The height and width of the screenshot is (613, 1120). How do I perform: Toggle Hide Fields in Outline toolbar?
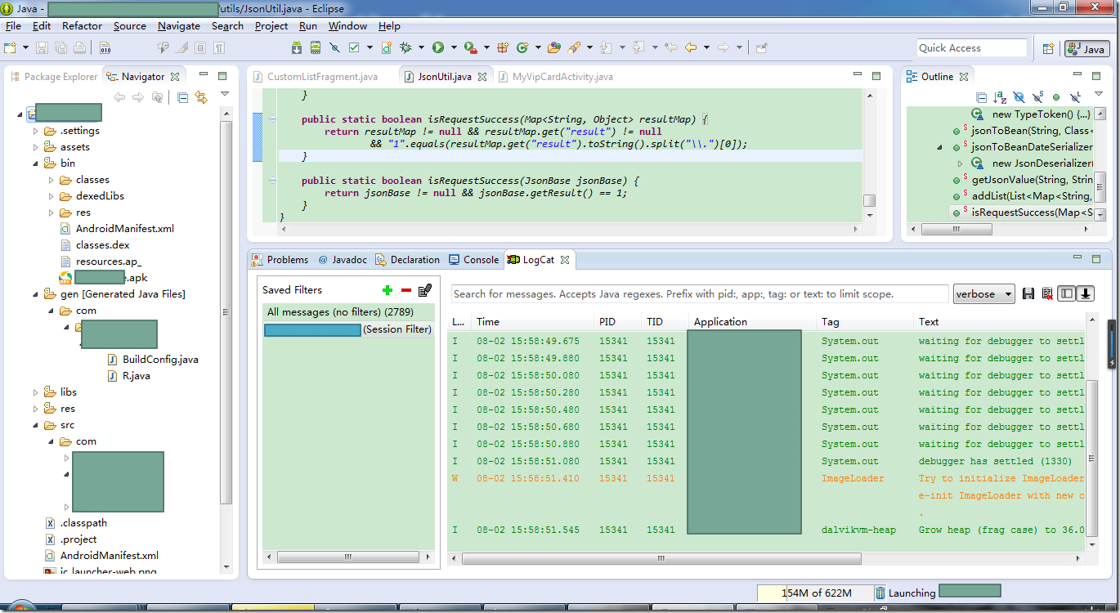1019,97
